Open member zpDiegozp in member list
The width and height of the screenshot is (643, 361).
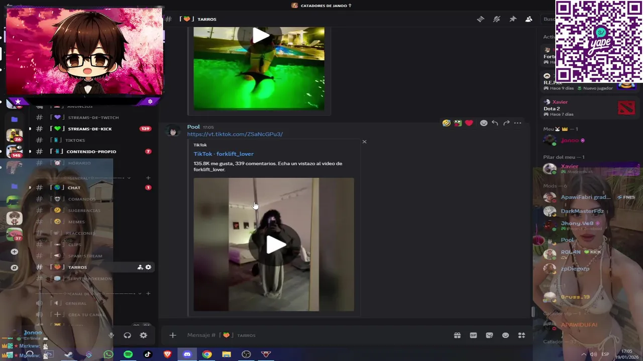(575, 269)
